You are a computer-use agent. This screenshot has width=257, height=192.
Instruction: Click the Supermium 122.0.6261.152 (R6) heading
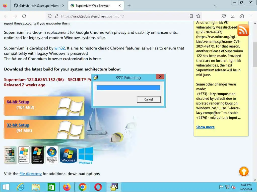tap(47, 80)
